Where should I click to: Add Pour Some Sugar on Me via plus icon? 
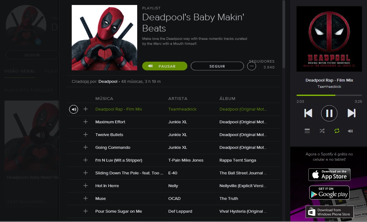(86, 211)
